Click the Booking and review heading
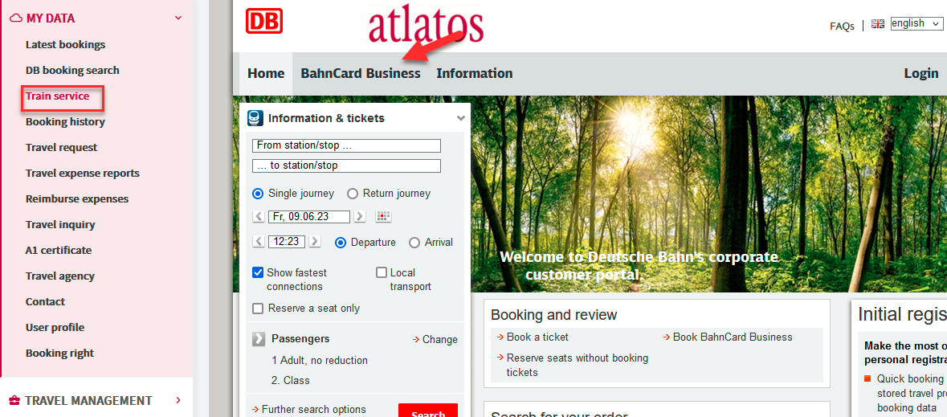Screen dimensions: 947x417 pyautogui.click(x=554, y=315)
